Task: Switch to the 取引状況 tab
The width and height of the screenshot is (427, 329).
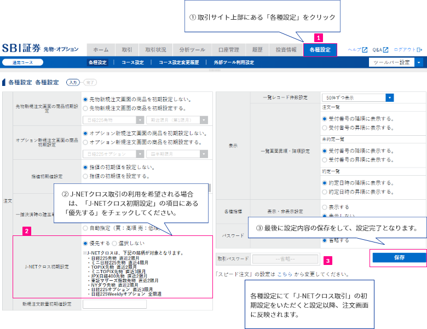Action: pyautogui.click(x=155, y=50)
